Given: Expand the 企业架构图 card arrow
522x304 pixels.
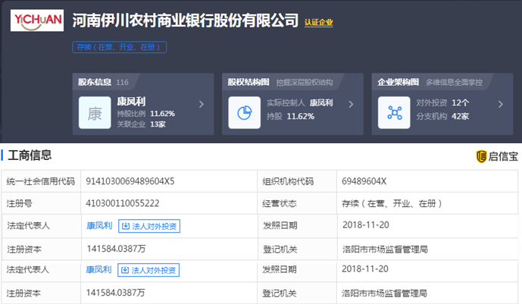Looking at the screenshot, I should pyautogui.click(x=501, y=105).
